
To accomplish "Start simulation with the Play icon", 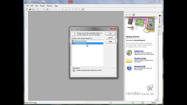I will [x=59, y=9].
